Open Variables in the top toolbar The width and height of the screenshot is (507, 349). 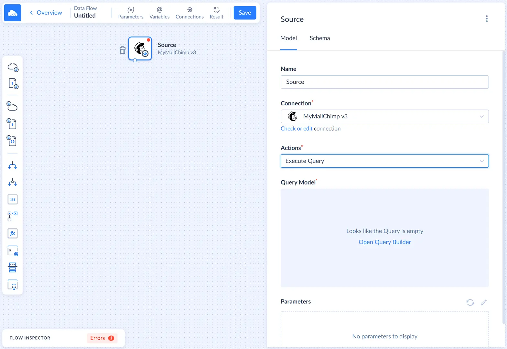[x=159, y=13]
